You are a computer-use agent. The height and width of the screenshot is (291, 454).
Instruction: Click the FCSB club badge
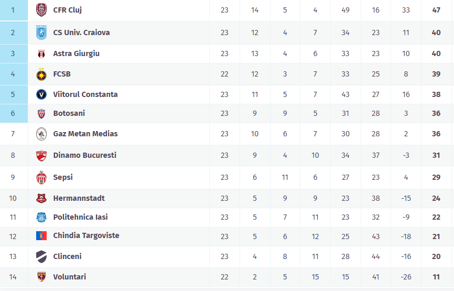[x=41, y=74]
